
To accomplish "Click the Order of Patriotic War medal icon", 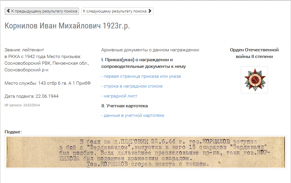I will (x=254, y=80).
